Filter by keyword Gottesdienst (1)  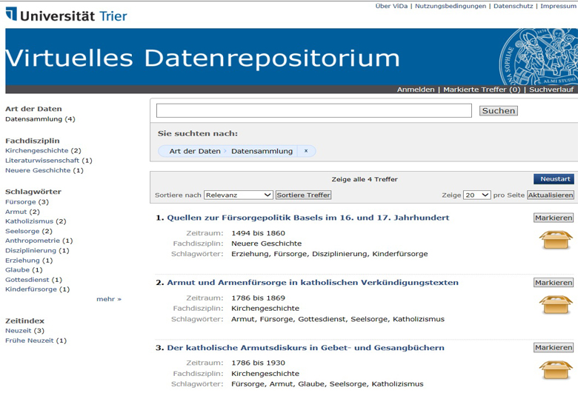[34, 280]
